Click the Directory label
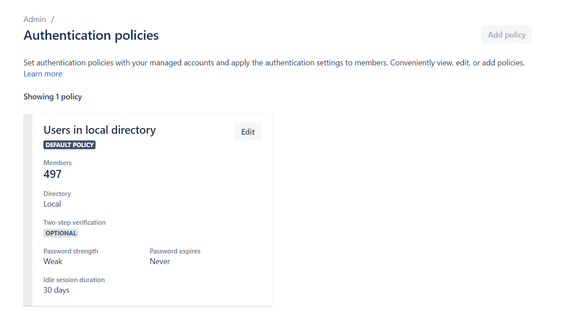 click(57, 194)
